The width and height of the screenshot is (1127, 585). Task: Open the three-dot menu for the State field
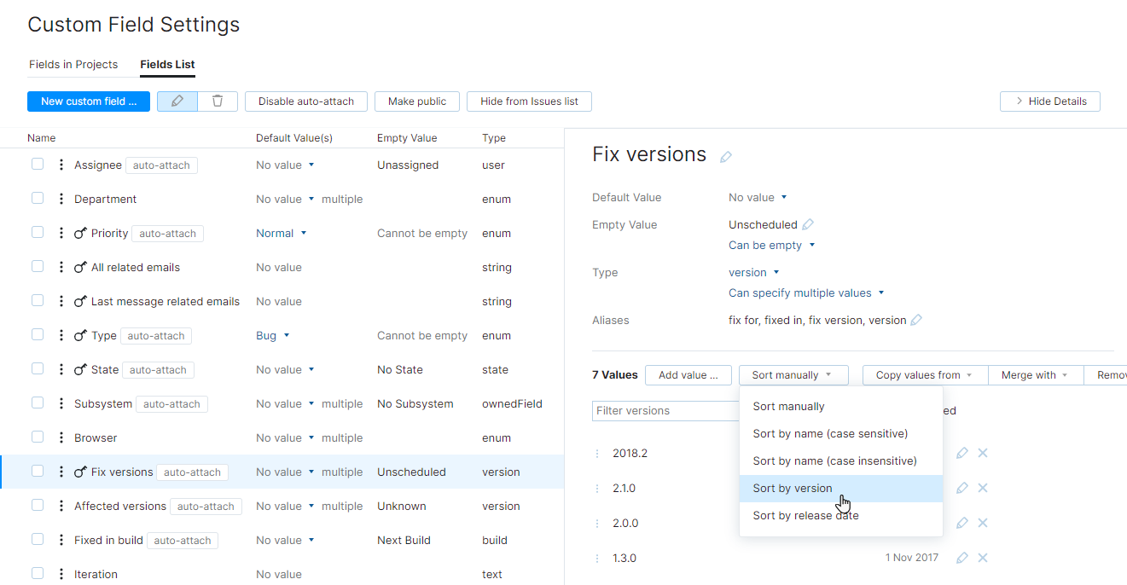[x=60, y=369]
